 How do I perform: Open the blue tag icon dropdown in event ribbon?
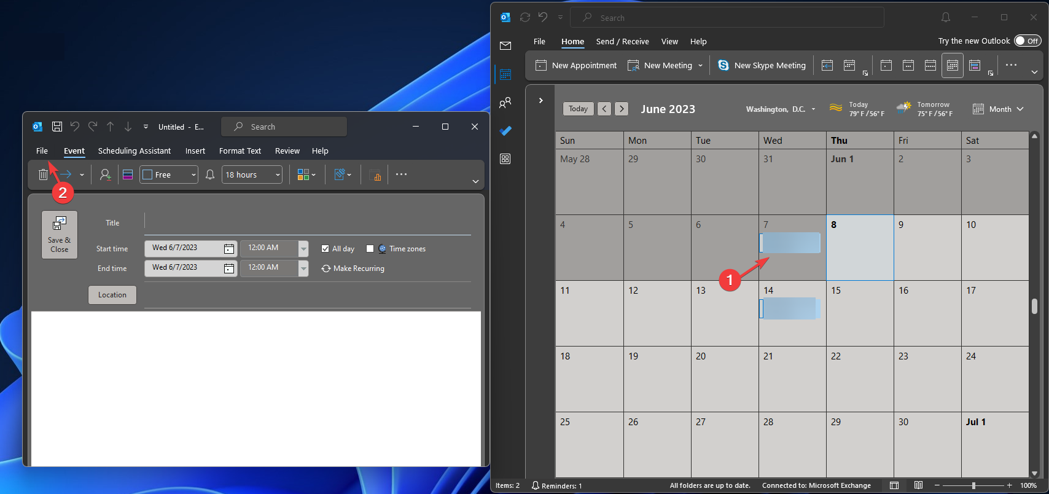[343, 174]
